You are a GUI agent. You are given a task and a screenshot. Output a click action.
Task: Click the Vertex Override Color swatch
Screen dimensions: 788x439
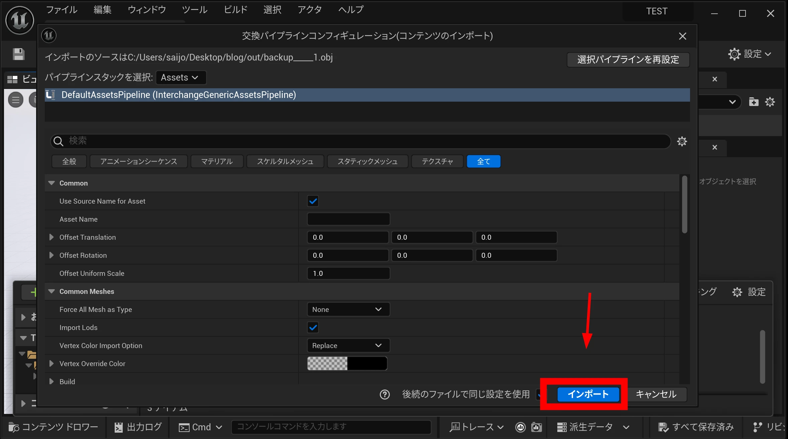point(347,364)
